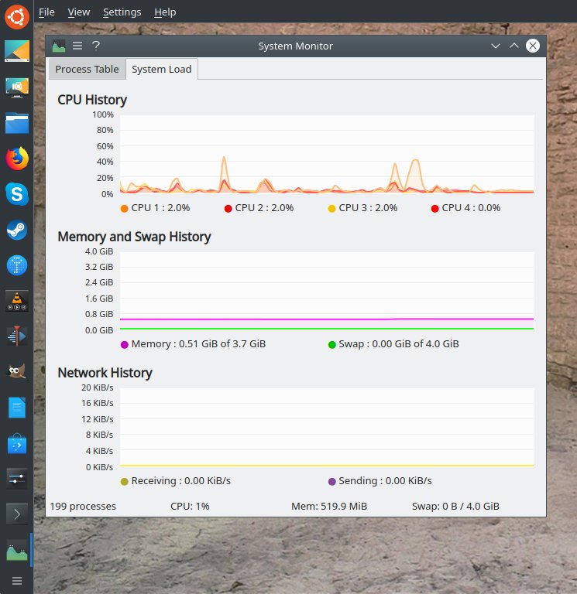The image size is (577, 594).
Task: Click the "CPU 4 : 0.0%" legend label
Action: pos(471,208)
